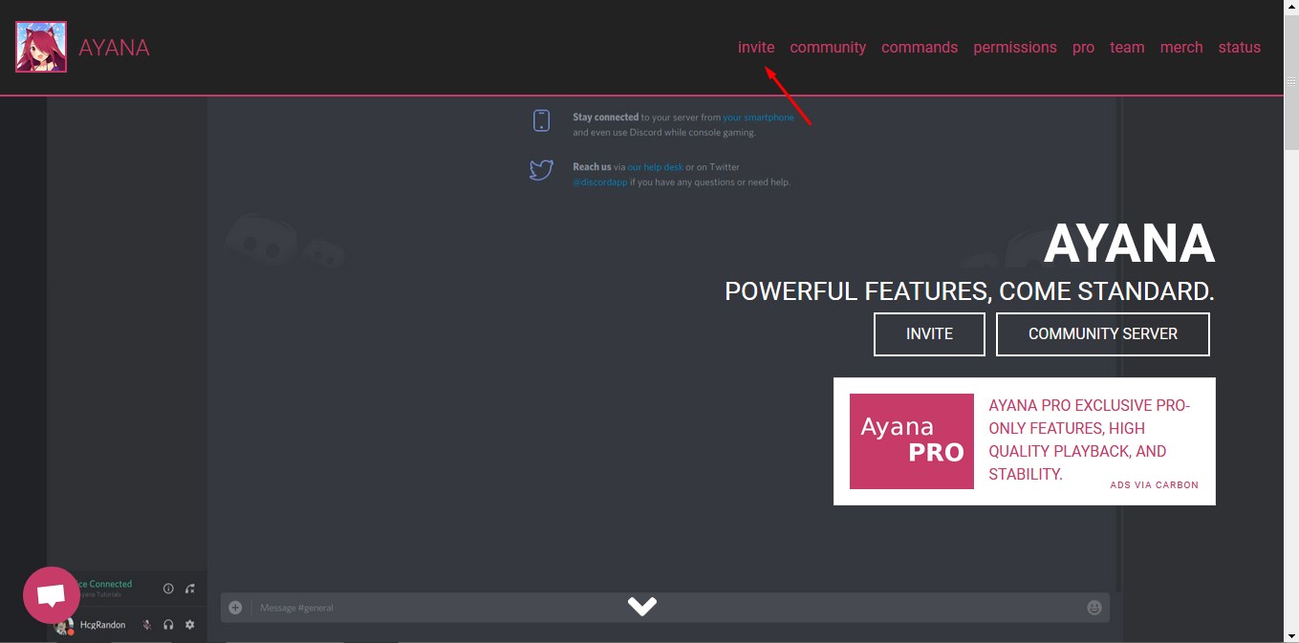
Task: Click the scrollbar up arrow
Action: tap(1291, 8)
